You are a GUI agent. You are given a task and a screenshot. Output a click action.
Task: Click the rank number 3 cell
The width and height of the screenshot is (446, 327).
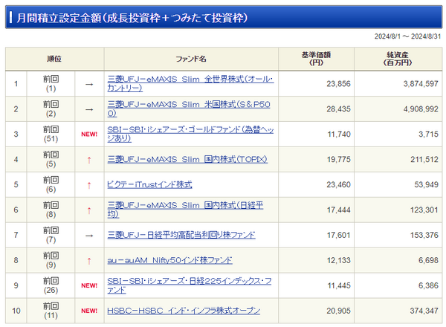(16, 135)
